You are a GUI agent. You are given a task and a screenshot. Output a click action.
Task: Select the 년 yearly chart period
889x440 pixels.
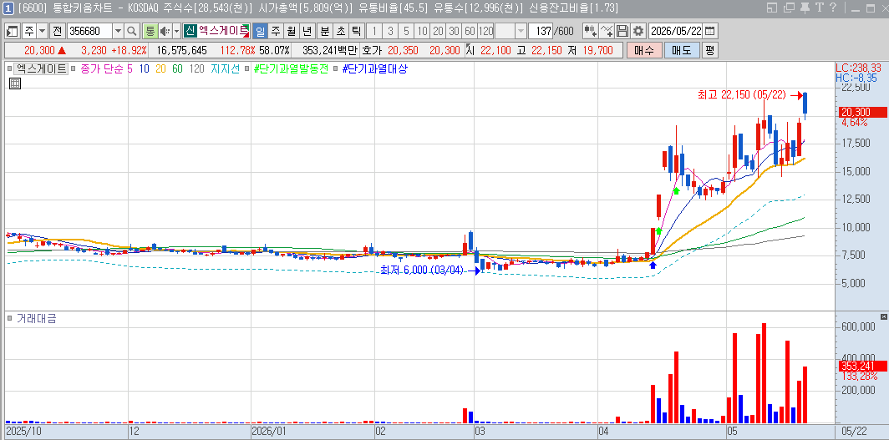307,31
